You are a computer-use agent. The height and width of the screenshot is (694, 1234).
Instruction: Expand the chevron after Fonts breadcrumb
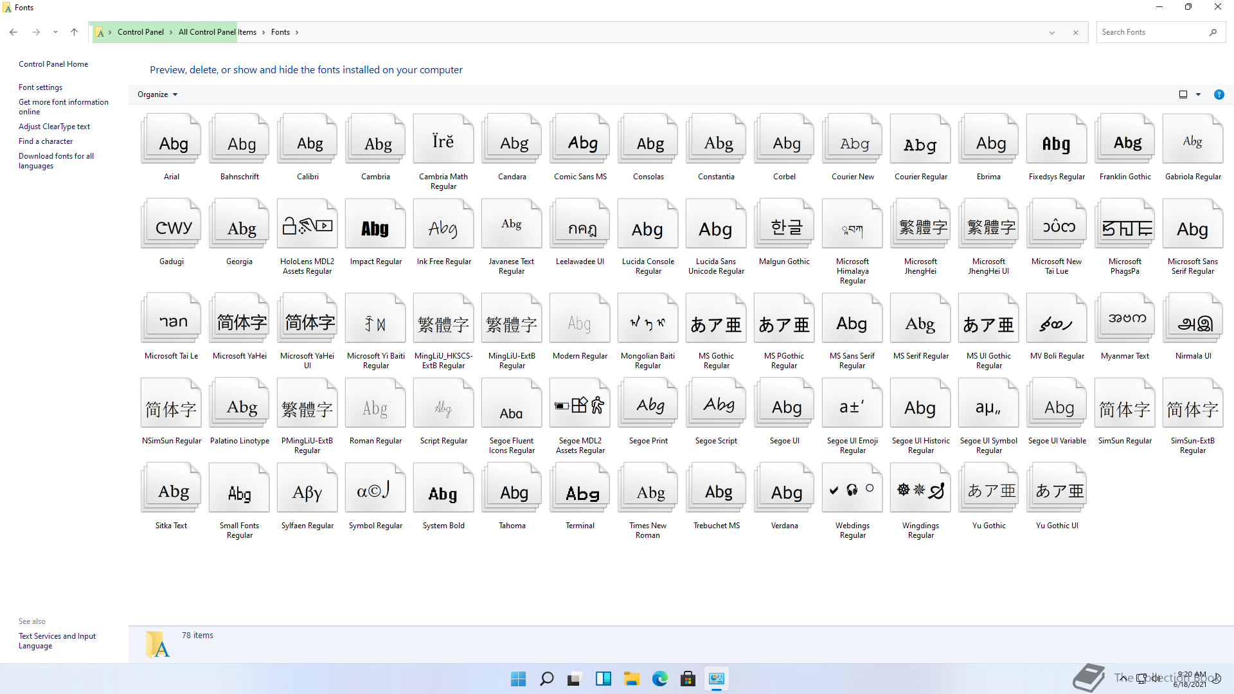point(297,32)
